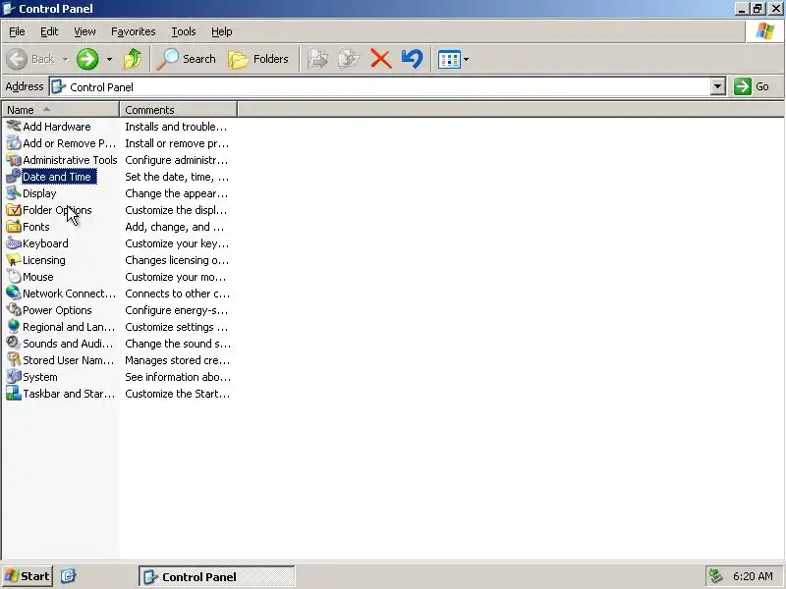Image resolution: width=786 pixels, height=589 pixels.
Task: Expand the Back button history arrow
Action: coord(65,59)
